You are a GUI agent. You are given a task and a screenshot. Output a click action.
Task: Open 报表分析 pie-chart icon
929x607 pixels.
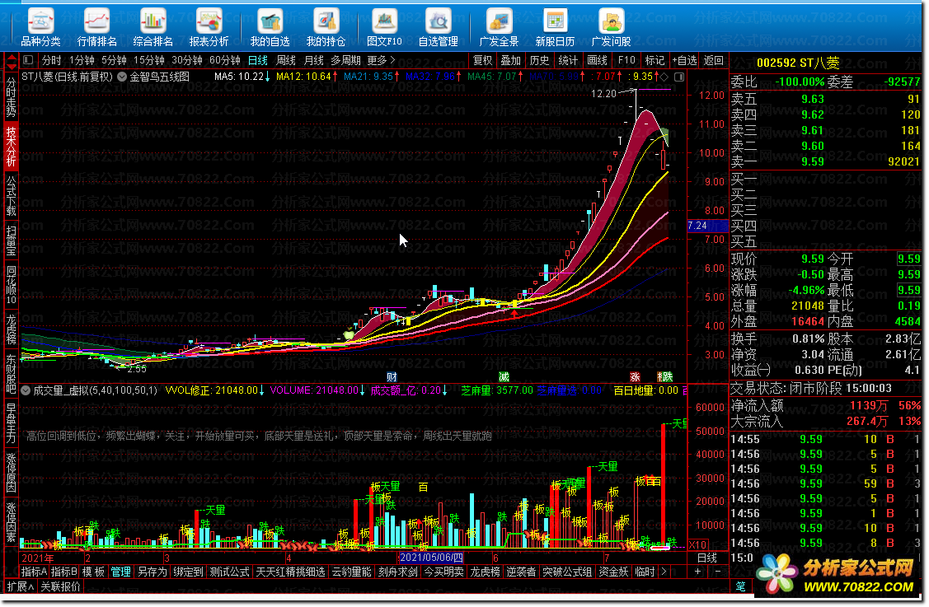(x=209, y=27)
